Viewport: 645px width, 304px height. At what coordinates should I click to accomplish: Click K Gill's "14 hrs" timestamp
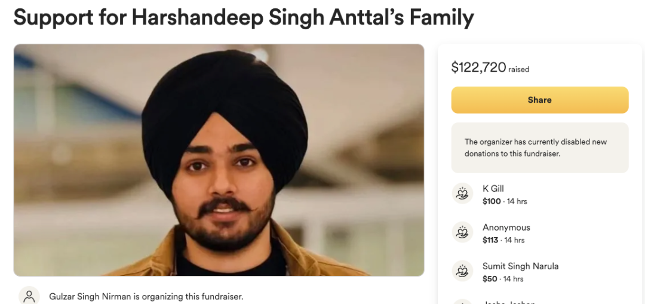pos(517,201)
